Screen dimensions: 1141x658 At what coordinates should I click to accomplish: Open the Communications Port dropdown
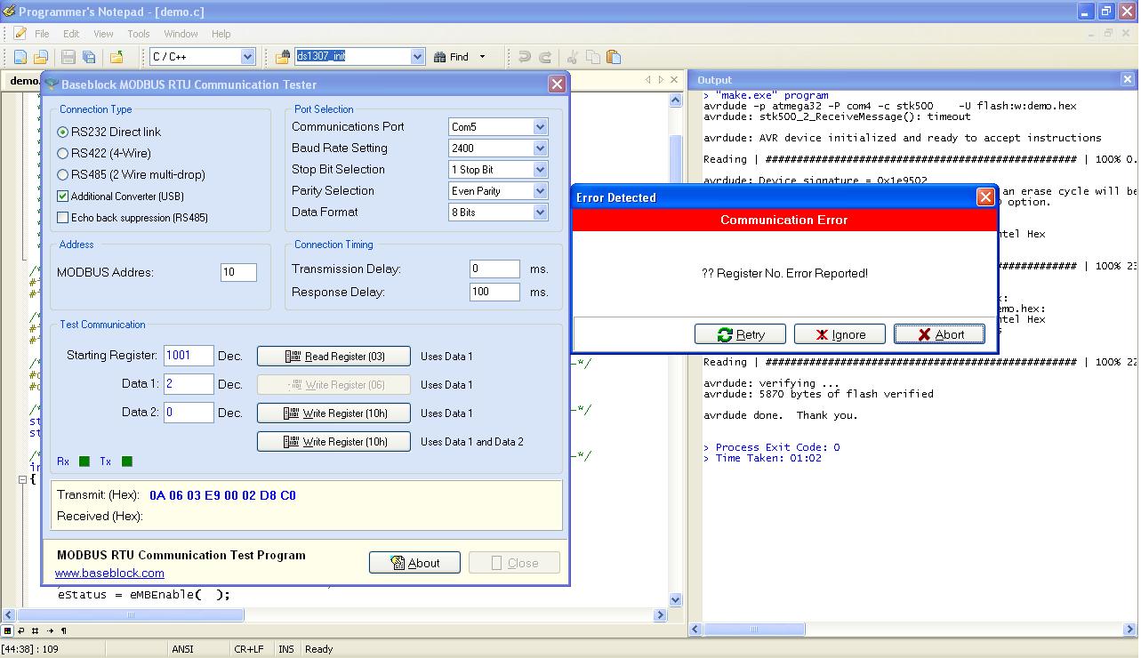(539, 126)
